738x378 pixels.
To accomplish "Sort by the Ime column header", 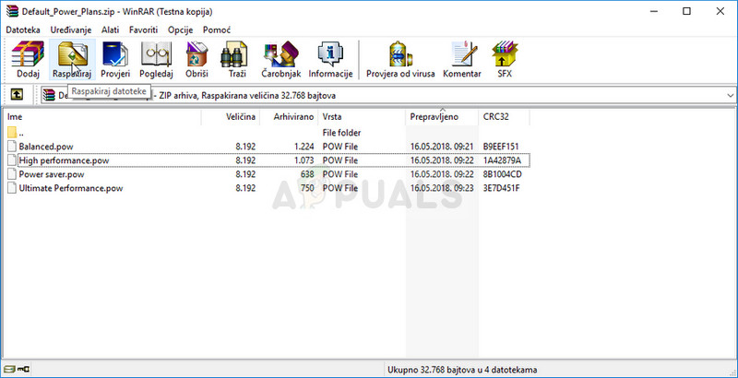I will coord(102,117).
